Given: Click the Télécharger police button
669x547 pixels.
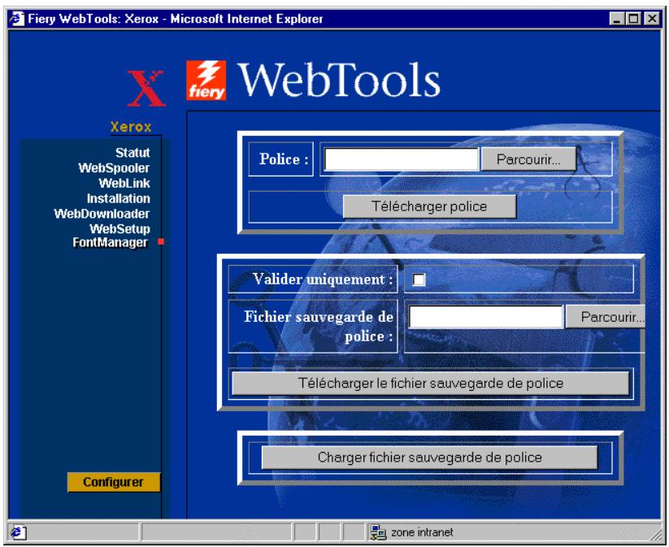Looking at the screenshot, I should click(429, 206).
